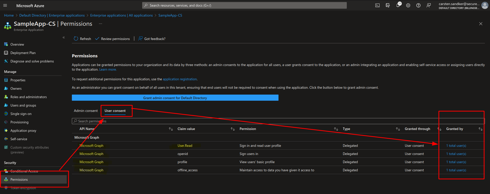
Task: Collapse the left navigation menu
Action: (x=64, y=37)
